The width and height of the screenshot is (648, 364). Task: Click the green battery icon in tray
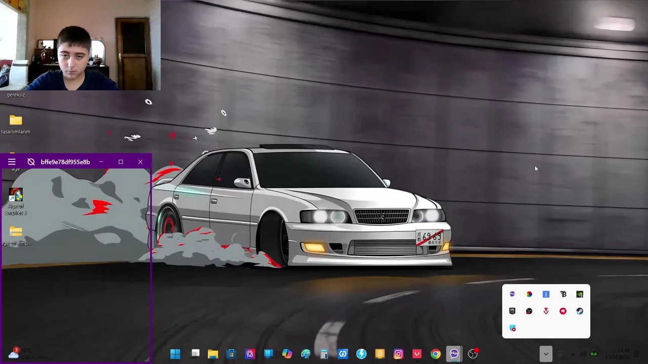(594, 354)
